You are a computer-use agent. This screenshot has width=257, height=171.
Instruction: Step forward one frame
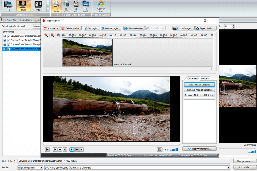71,150
